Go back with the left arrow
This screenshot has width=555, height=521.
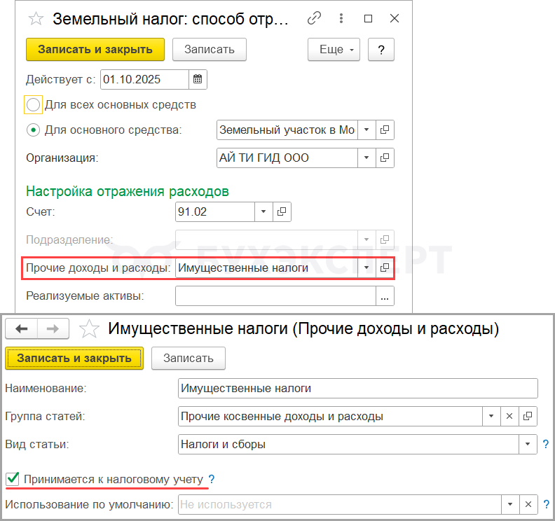coord(22,329)
